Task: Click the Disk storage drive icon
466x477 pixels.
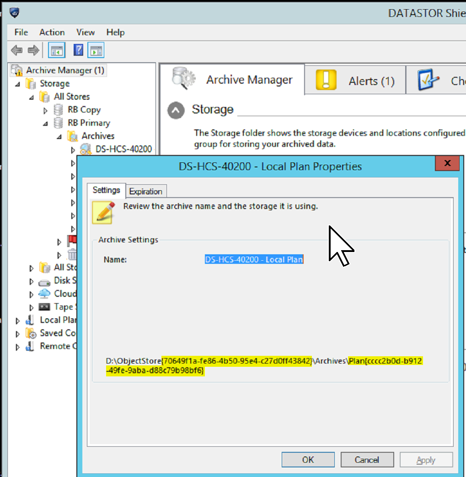Action: pos(44,282)
